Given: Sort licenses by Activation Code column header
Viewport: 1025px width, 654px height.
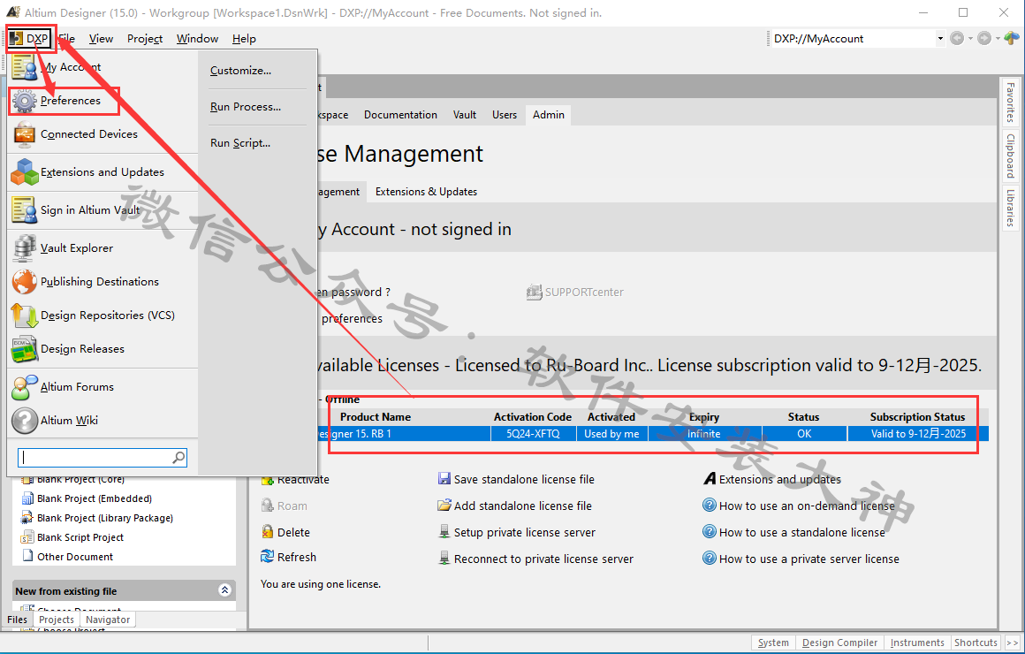Looking at the screenshot, I should tap(533, 417).
